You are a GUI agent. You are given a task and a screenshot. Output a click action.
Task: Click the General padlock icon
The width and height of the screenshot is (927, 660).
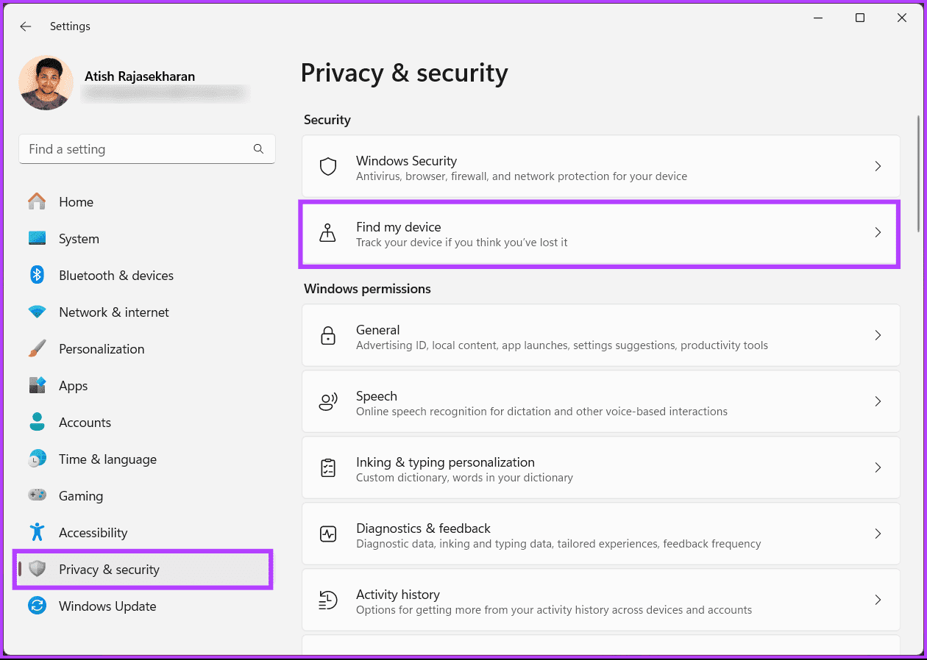point(328,335)
